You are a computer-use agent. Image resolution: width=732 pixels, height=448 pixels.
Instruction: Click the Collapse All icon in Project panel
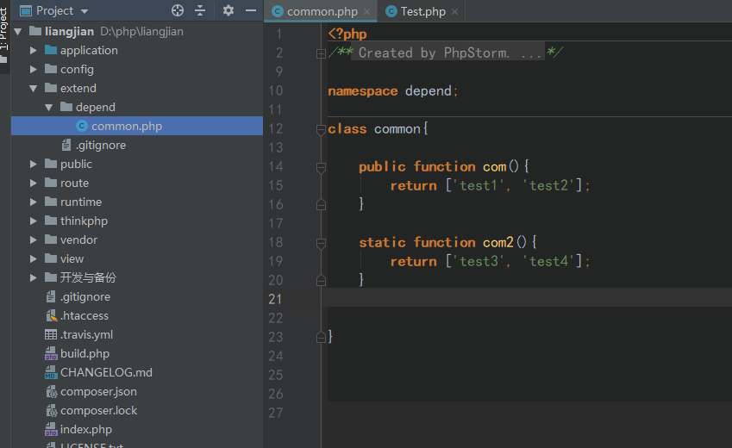pos(200,10)
